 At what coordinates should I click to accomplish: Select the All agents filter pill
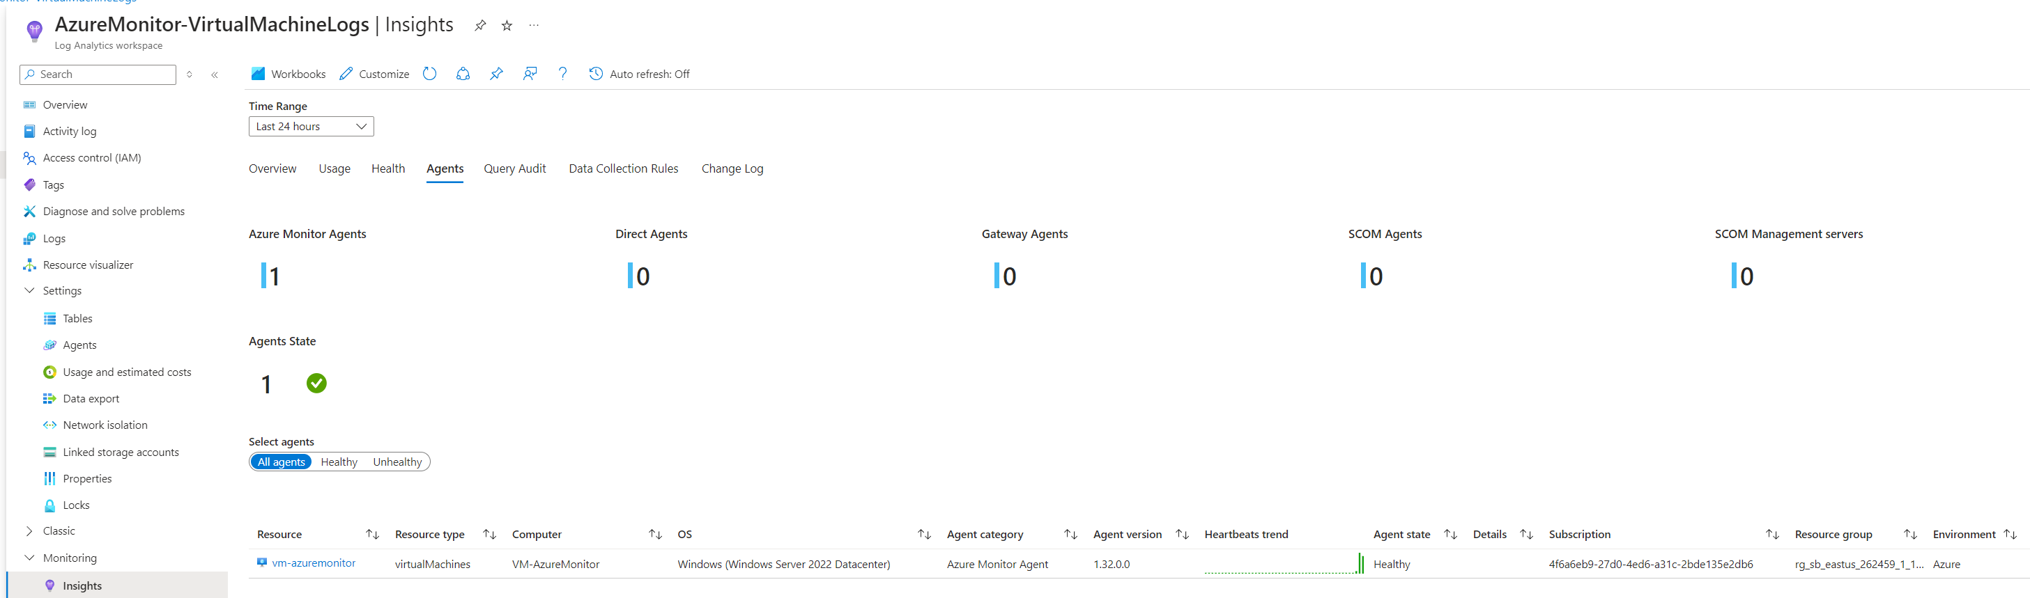(282, 462)
